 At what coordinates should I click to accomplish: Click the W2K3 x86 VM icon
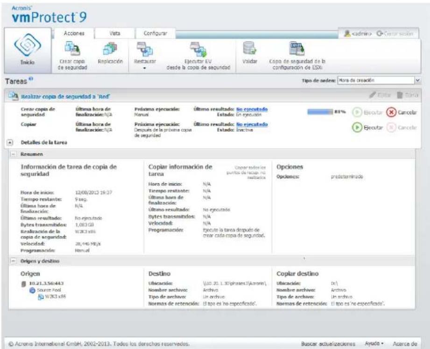(41, 297)
